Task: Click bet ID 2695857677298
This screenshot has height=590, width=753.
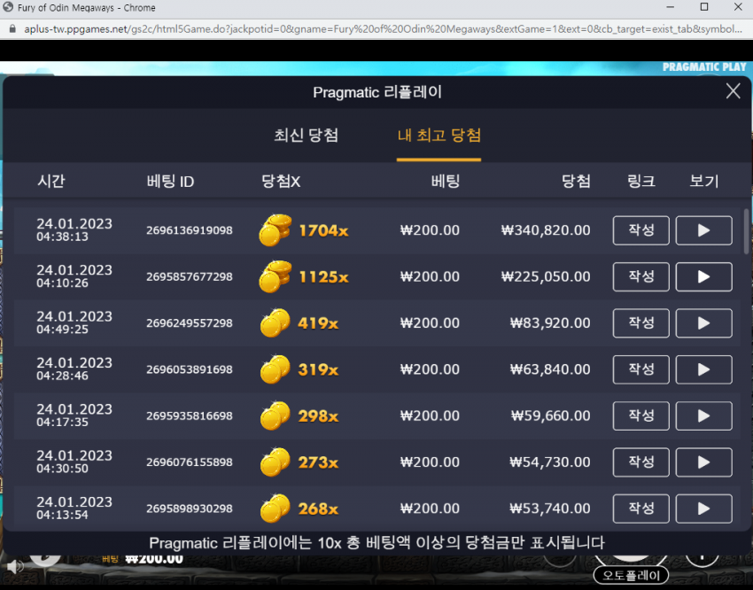Action: pos(190,277)
